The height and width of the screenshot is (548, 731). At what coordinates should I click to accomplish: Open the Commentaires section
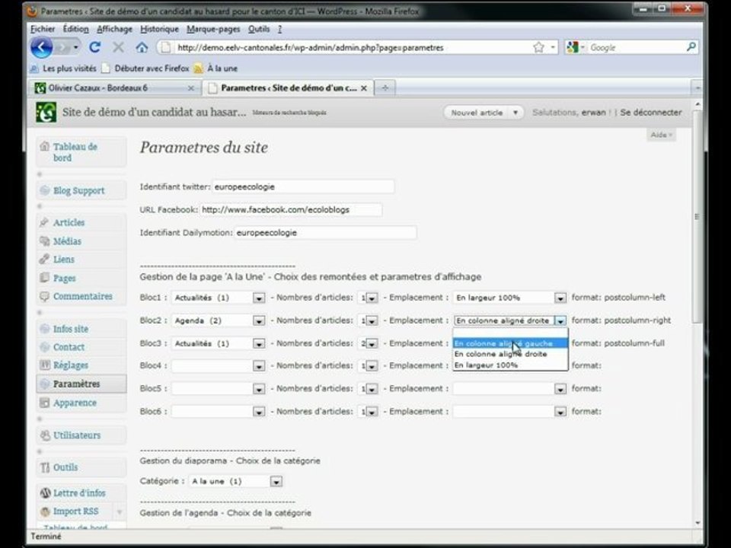pyautogui.click(x=81, y=296)
